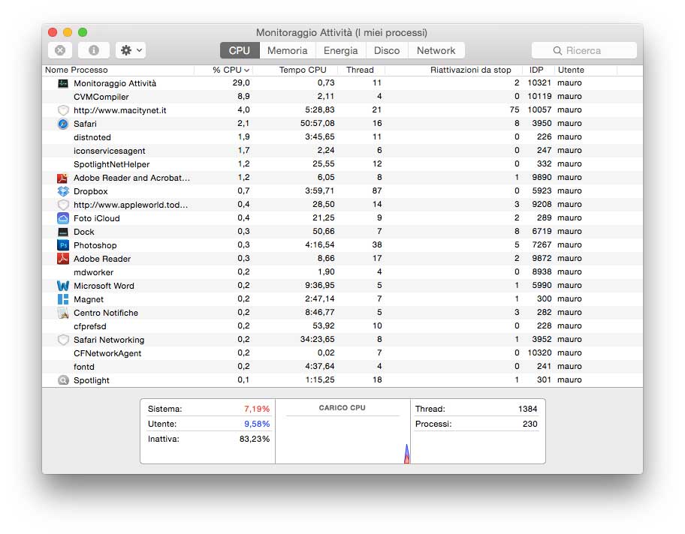Open the process info inspector button
Image resolution: width=685 pixels, height=534 pixels.
coord(93,50)
